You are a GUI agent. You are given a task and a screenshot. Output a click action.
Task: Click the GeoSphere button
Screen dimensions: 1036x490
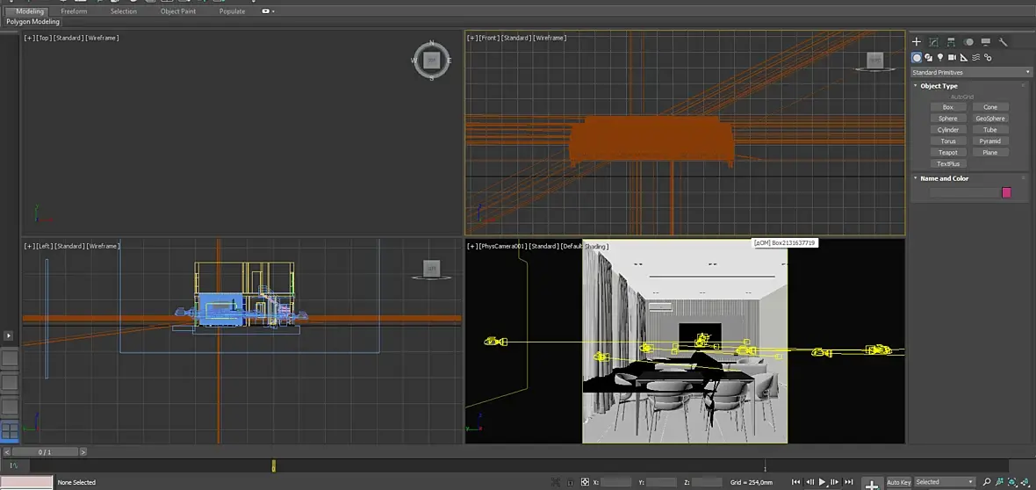989,118
